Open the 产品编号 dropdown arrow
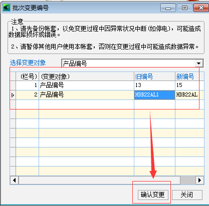The width and height of the screenshot is (209, 206). pos(199,63)
